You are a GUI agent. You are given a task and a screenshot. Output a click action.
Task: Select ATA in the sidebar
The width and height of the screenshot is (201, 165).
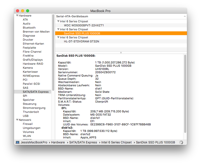click(x=25, y=20)
